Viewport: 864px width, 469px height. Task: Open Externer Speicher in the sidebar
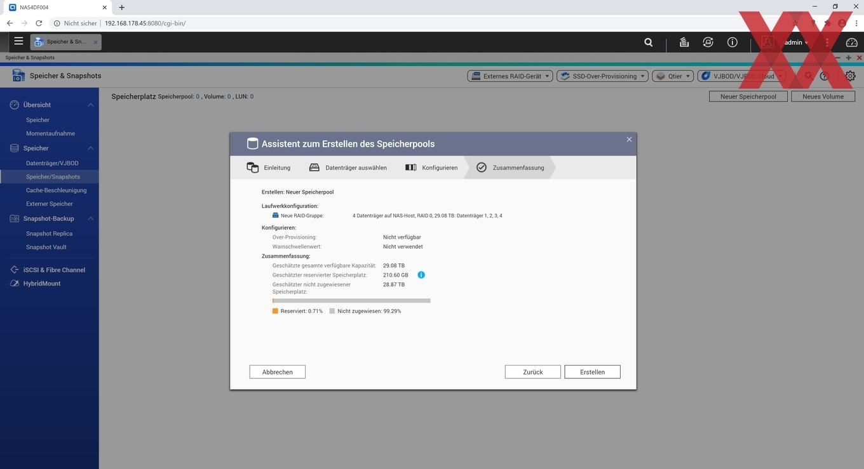pos(50,204)
